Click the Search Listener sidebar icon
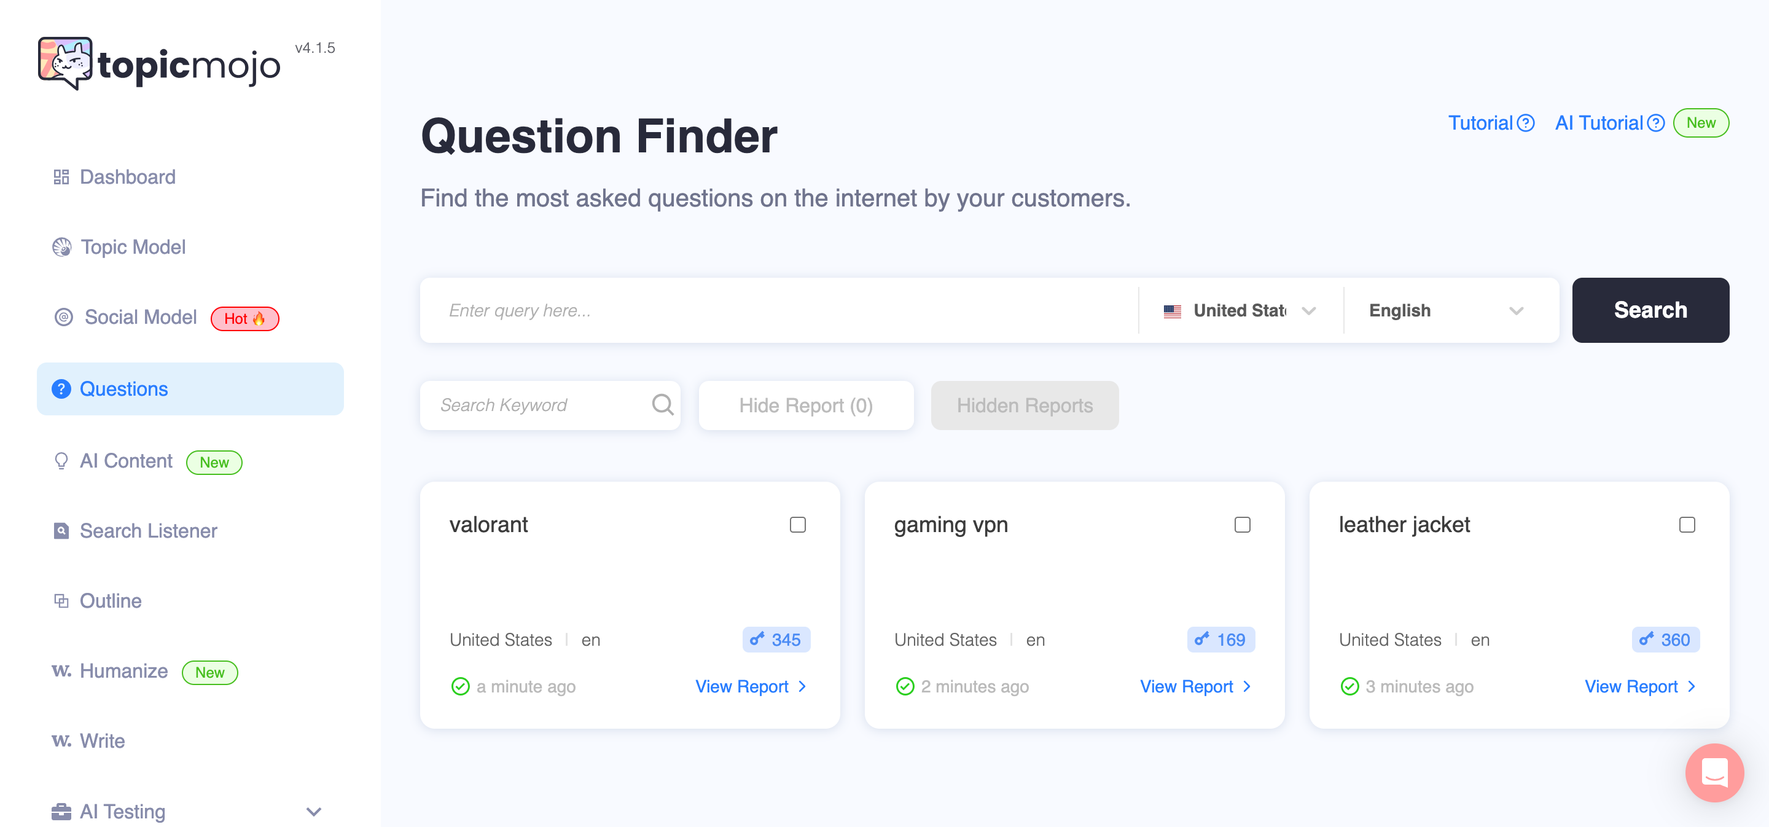1769x827 pixels. coord(61,531)
